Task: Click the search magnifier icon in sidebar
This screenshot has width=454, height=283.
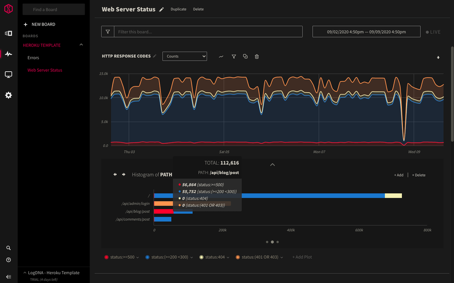Action: pyautogui.click(x=8, y=248)
